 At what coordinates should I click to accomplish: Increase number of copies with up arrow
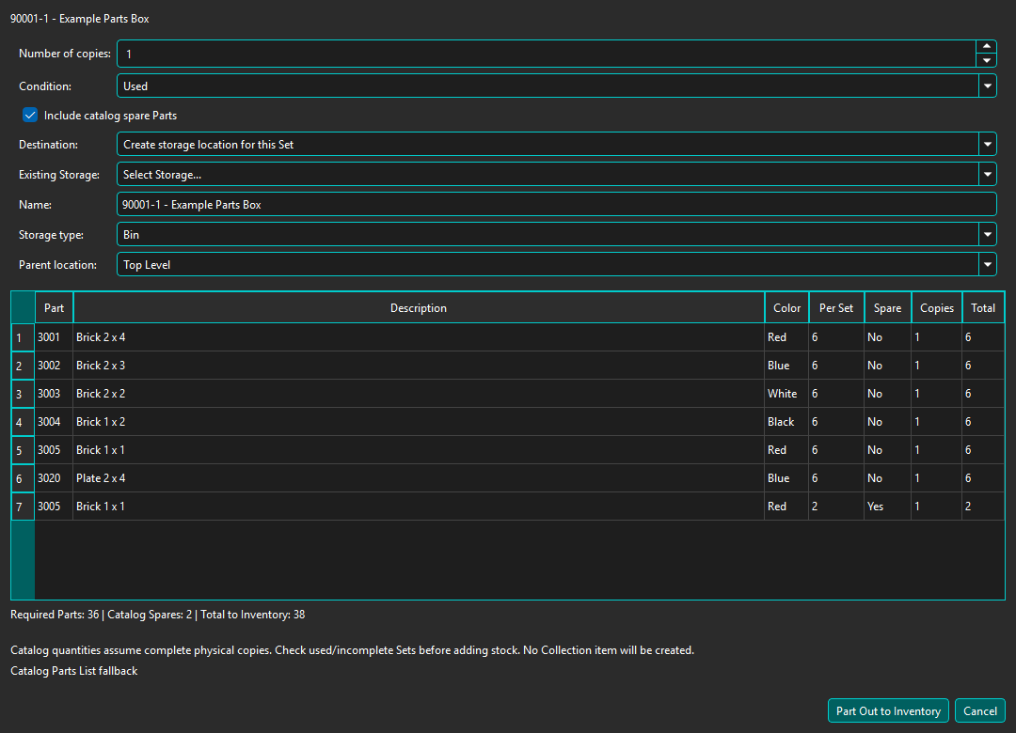986,47
